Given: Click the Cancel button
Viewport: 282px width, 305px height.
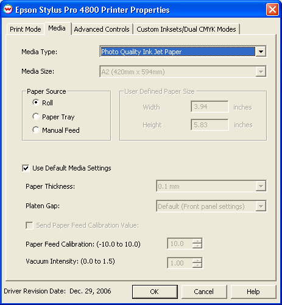Looking at the screenshot, I should pyautogui.click(x=204, y=292).
